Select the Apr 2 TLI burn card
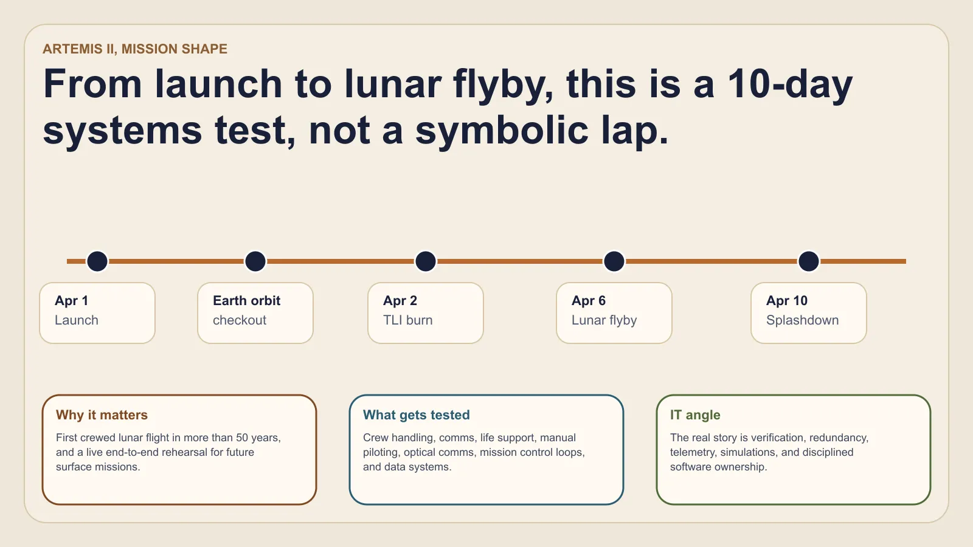 click(426, 313)
